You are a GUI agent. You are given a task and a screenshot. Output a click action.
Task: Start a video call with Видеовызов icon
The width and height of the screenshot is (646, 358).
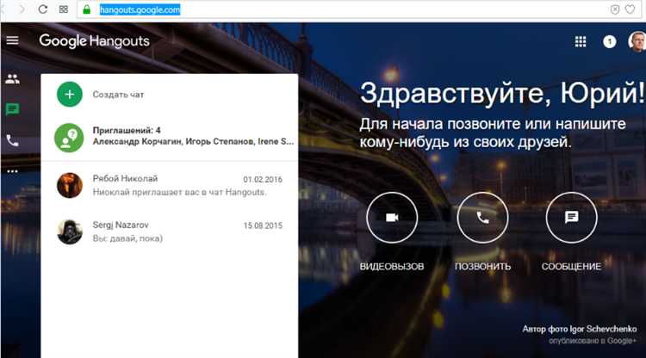click(x=392, y=218)
